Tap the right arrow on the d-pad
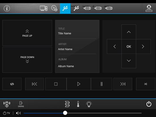The image size is (156, 117). coord(143,46)
